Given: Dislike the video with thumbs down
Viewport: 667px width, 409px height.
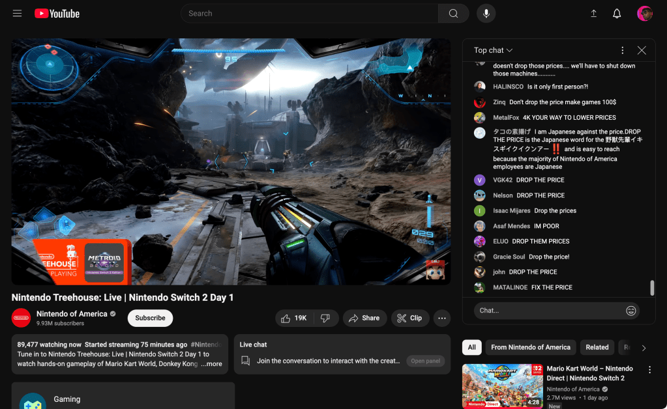Looking at the screenshot, I should click(x=325, y=318).
